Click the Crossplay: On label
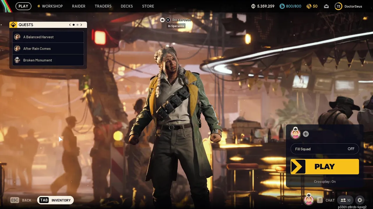373x209 pixels. [x=325, y=181]
